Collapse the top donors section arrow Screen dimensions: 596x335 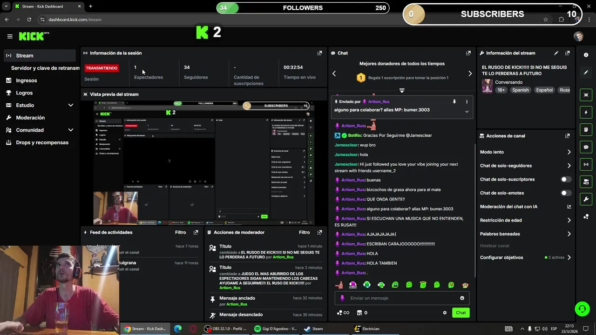tap(402, 90)
